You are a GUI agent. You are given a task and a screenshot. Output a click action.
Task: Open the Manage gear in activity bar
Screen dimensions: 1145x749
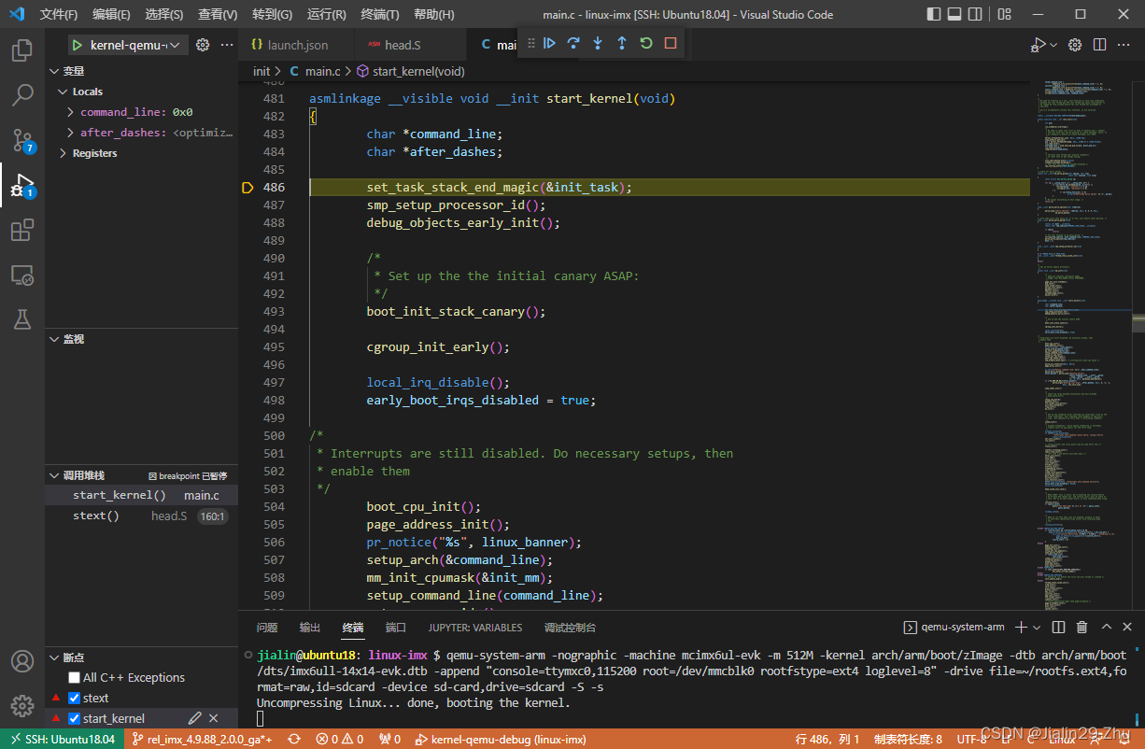[x=22, y=706]
